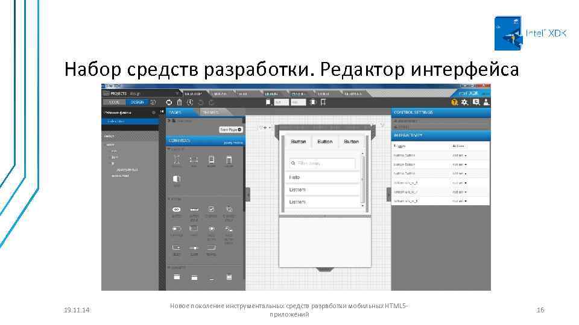Collapse right settings panel with side handle
The height and width of the screenshot is (325, 579).
[388, 194]
